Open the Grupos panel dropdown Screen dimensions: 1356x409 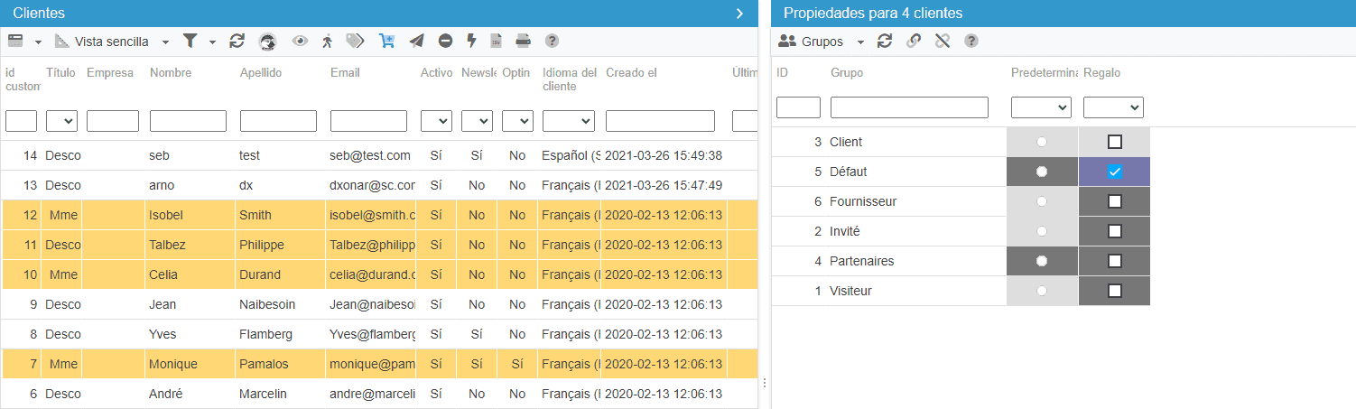pos(821,42)
